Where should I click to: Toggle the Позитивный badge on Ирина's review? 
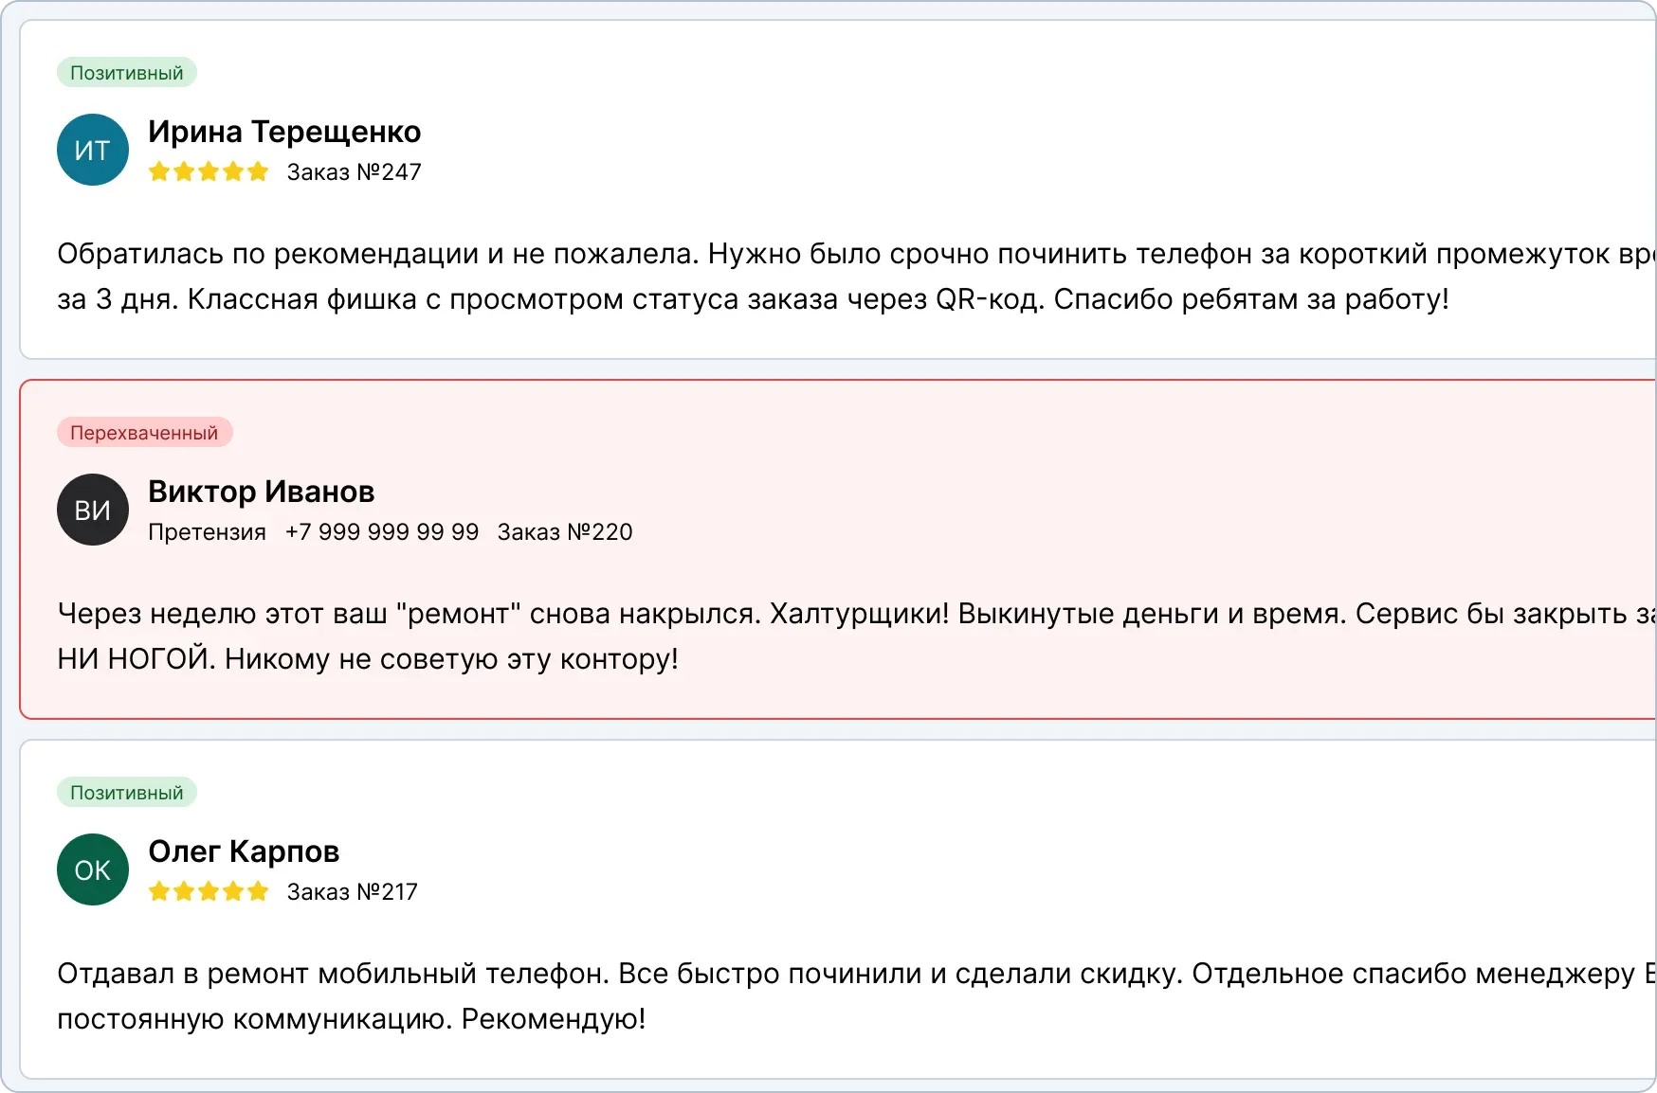point(126,71)
